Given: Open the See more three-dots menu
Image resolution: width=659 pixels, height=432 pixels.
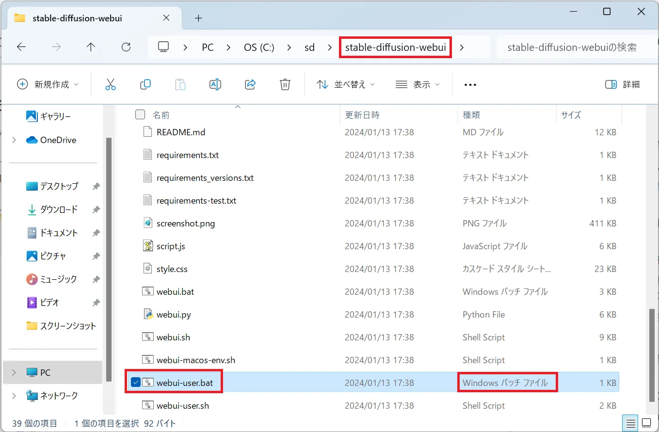Looking at the screenshot, I should [x=470, y=84].
